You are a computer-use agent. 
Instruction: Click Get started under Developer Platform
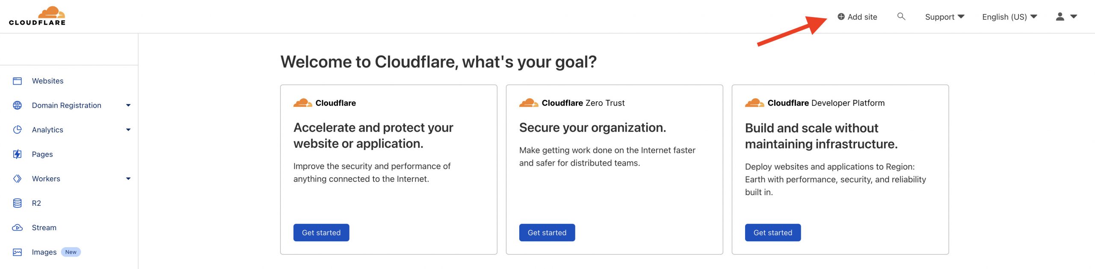pos(772,232)
